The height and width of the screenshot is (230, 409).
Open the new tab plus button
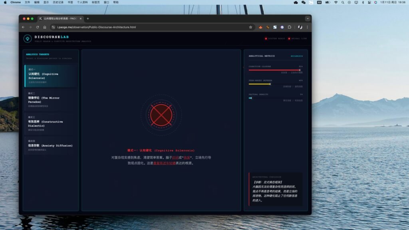coord(88,18)
